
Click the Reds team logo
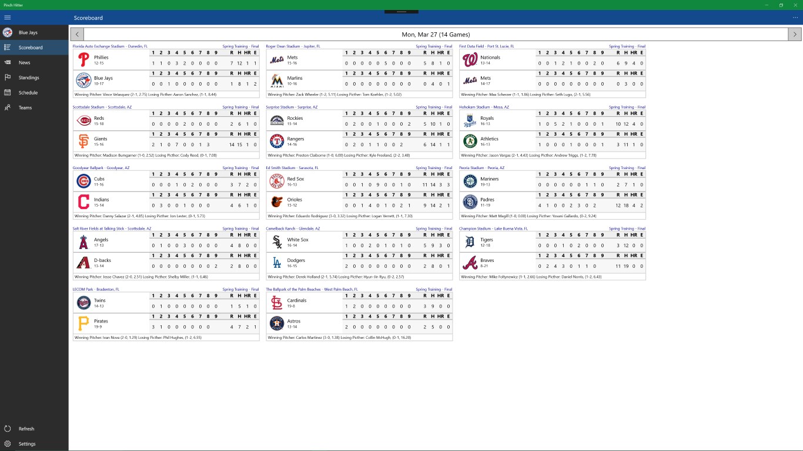[x=83, y=120]
